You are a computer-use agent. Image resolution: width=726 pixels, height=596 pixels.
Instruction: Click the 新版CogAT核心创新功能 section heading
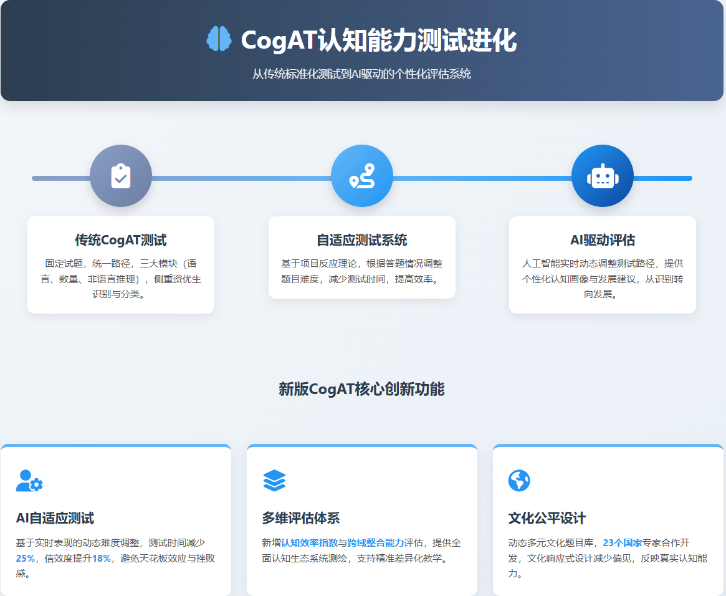(x=361, y=389)
